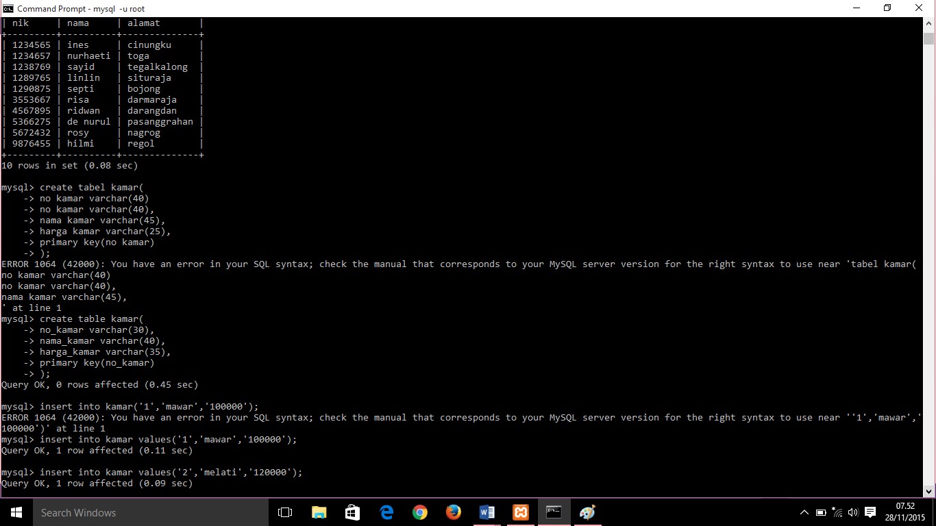Open File Explorer from the taskbar
This screenshot has width=936, height=526.
click(x=319, y=512)
